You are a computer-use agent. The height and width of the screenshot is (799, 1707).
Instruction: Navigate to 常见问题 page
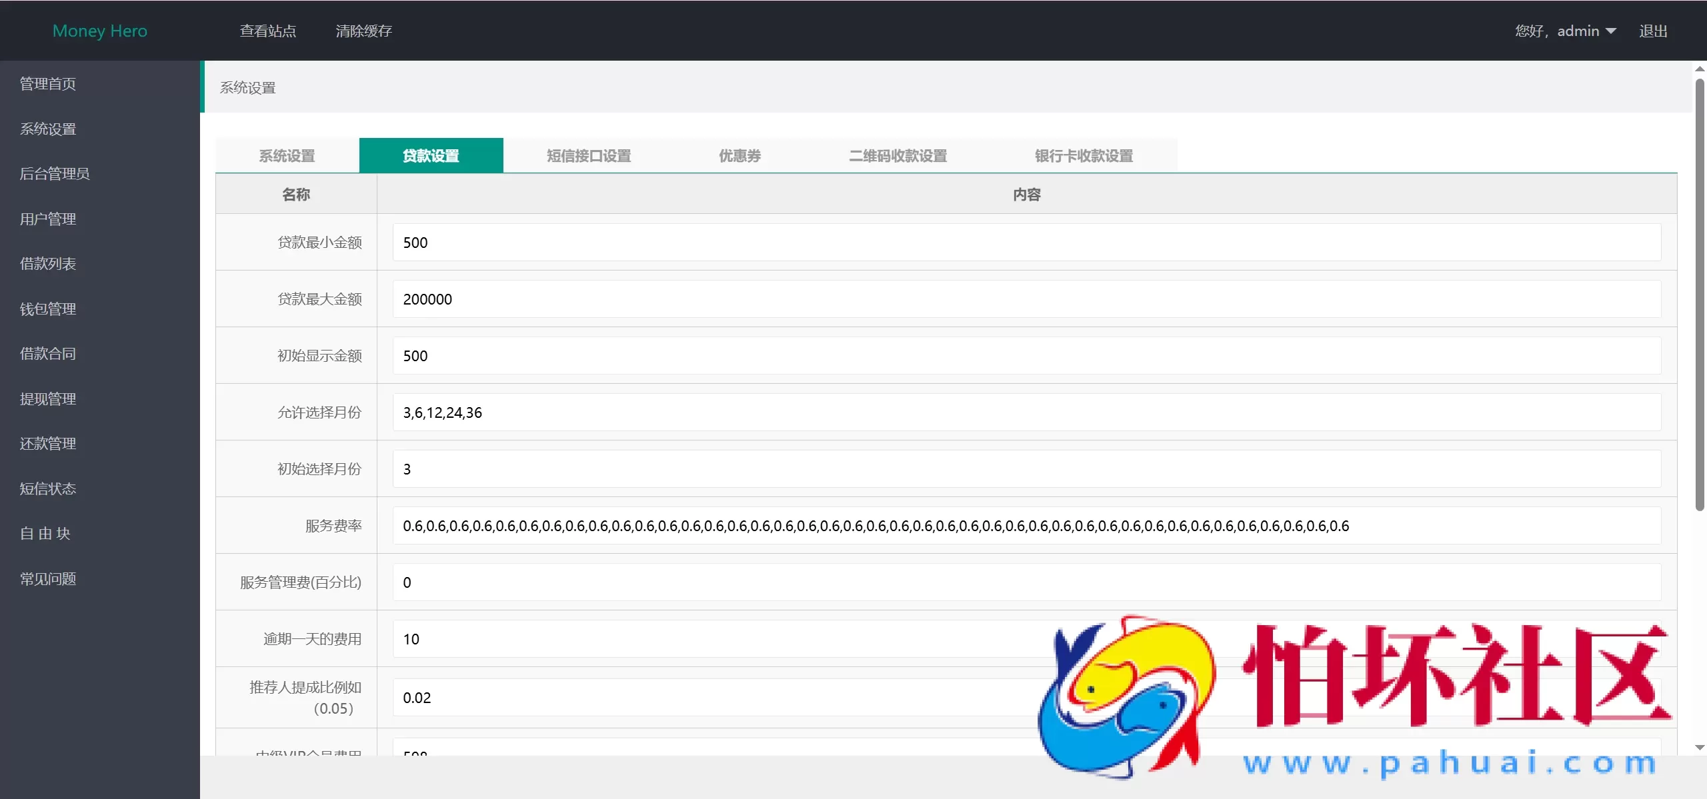[x=47, y=578]
